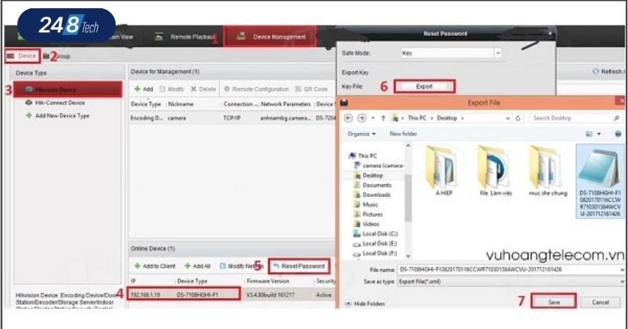This screenshot has height=329, width=628.
Task: Select Local Disk (F:)
Action: pyautogui.click(x=376, y=254)
